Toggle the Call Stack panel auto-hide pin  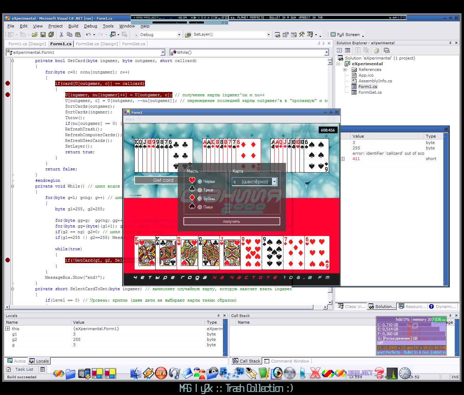(450, 316)
